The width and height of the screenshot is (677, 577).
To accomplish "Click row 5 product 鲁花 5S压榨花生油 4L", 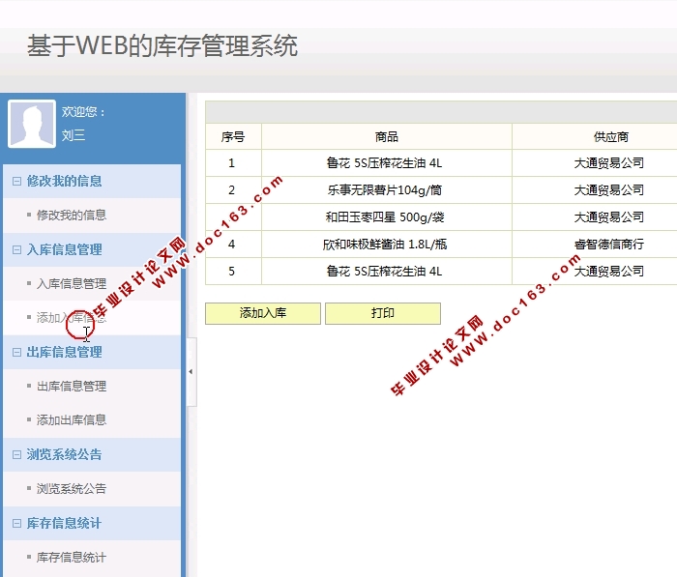I will (385, 272).
